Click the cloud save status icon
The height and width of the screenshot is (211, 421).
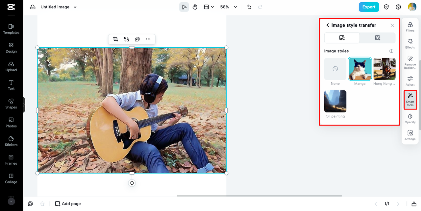[x=33, y=7]
